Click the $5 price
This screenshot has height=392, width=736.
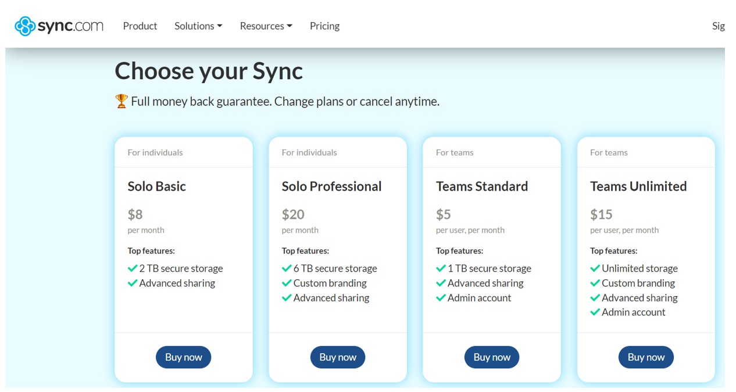[x=444, y=215]
